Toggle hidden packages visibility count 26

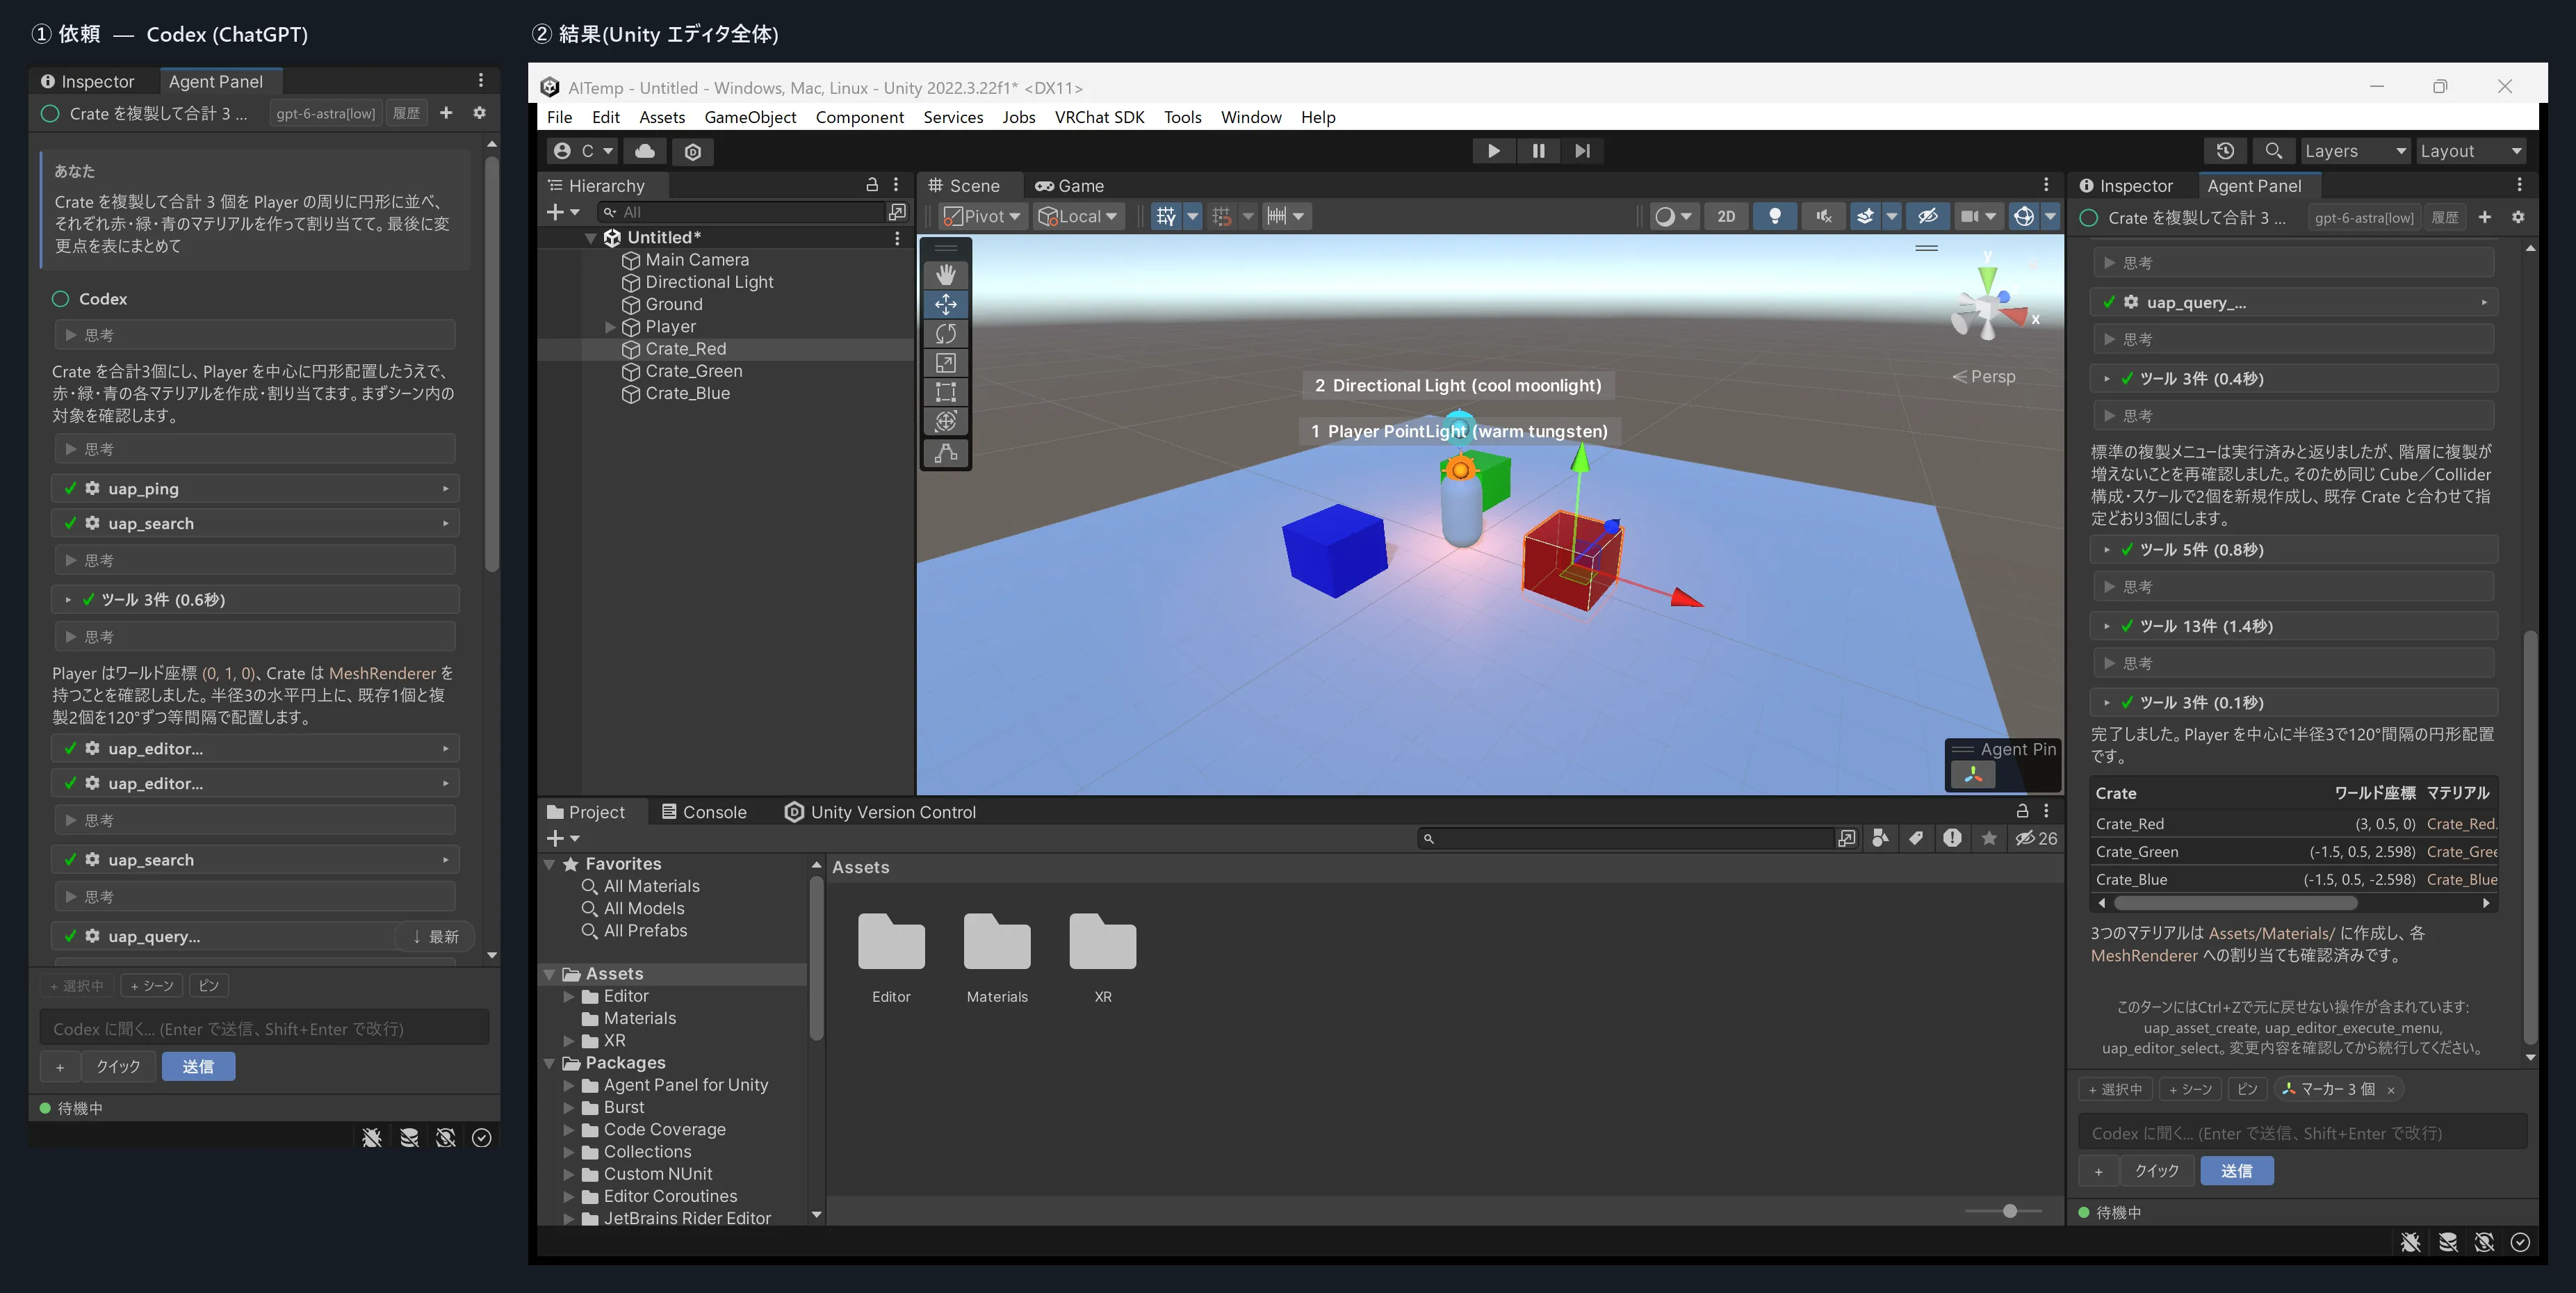pos(2036,838)
